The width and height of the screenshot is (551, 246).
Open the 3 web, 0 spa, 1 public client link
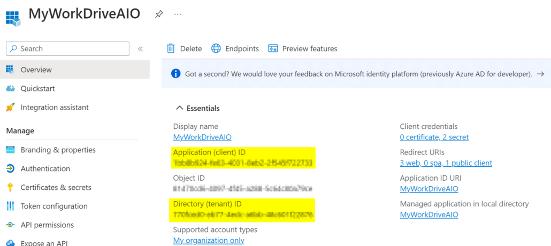coord(446,163)
